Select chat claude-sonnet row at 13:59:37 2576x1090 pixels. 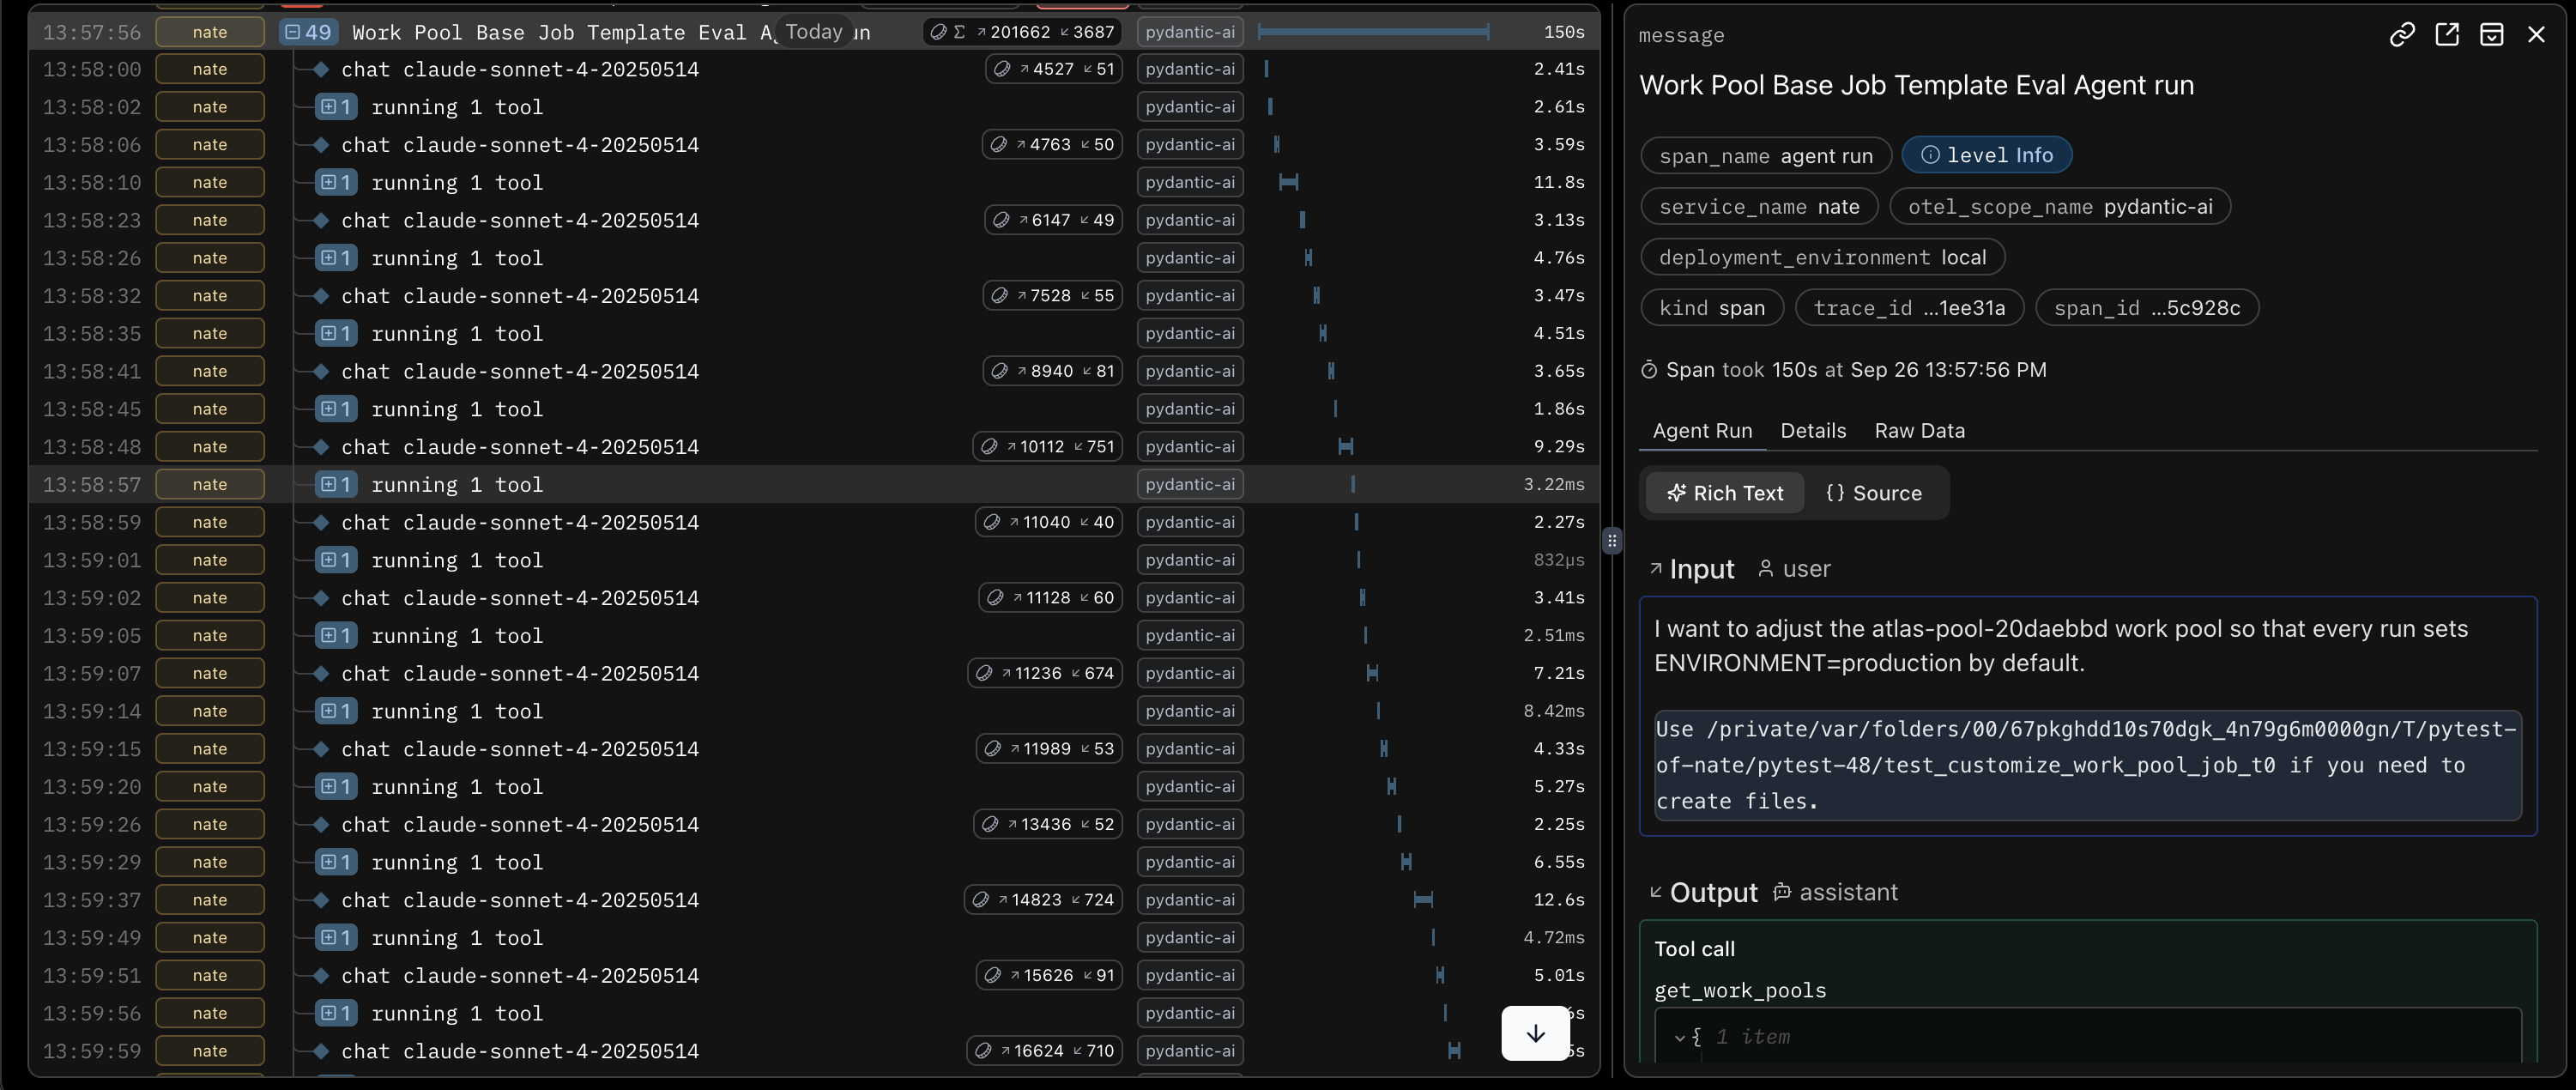click(814, 900)
